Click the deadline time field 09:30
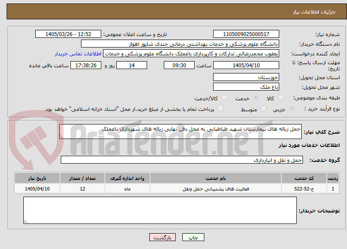 pyautogui.click(x=179, y=65)
